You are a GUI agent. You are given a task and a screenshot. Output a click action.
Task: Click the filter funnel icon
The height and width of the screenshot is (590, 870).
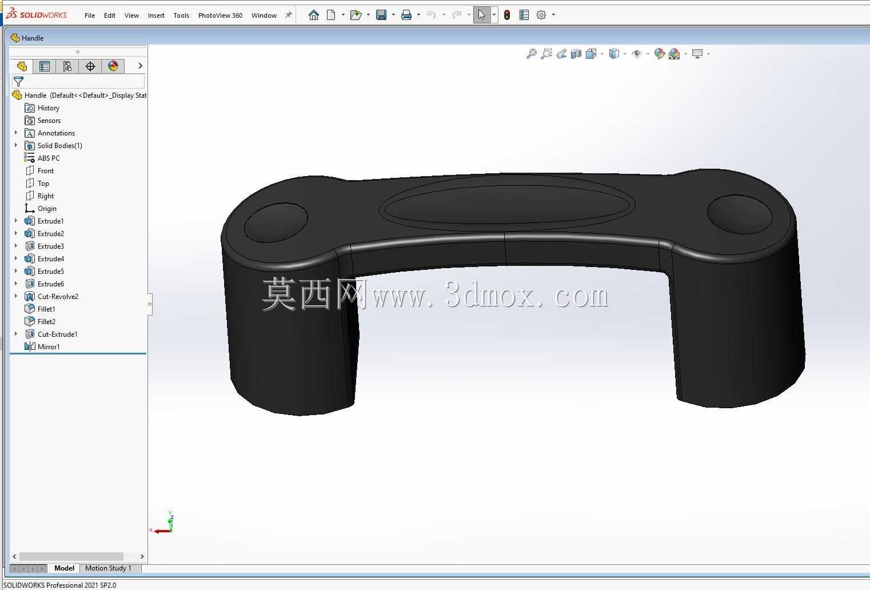[x=19, y=82]
